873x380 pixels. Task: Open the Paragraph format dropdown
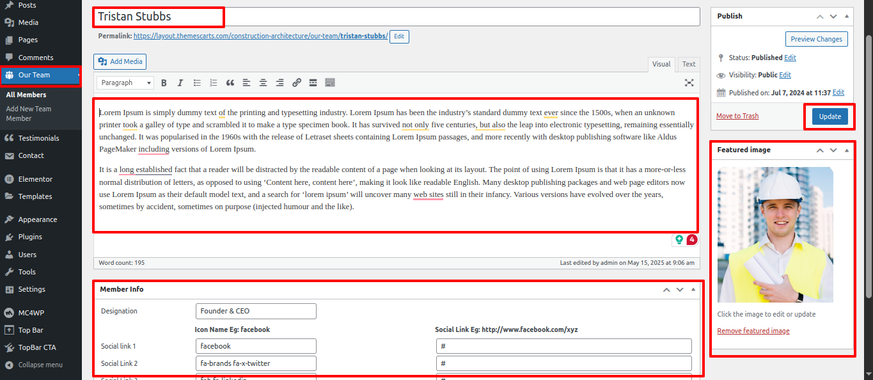coord(125,83)
